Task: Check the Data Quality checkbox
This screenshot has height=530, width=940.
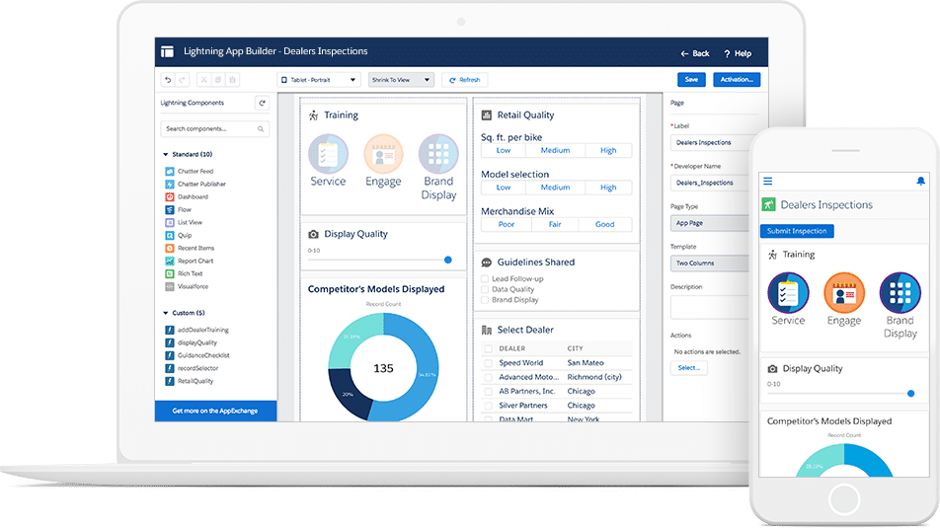Action: [485, 289]
